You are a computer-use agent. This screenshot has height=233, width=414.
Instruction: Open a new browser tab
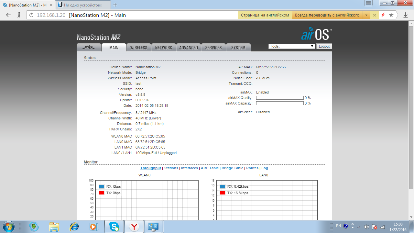tap(115, 5)
